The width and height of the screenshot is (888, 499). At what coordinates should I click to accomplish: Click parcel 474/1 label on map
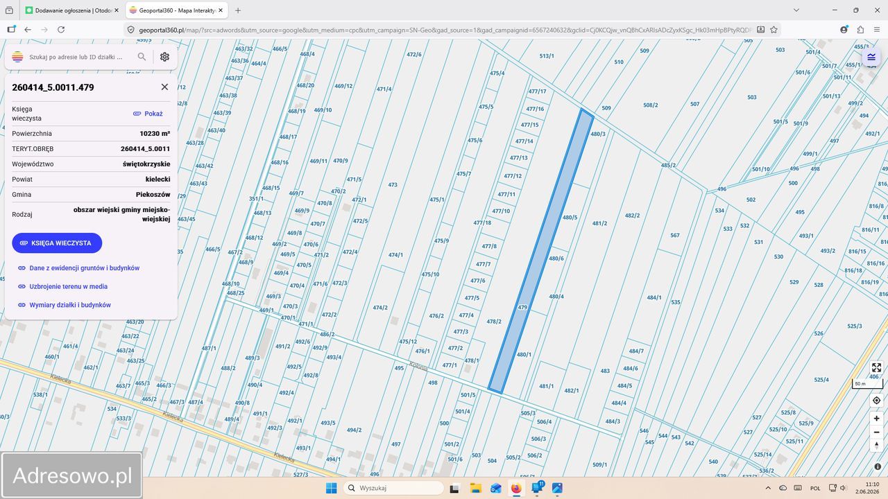click(x=395, y=255)
